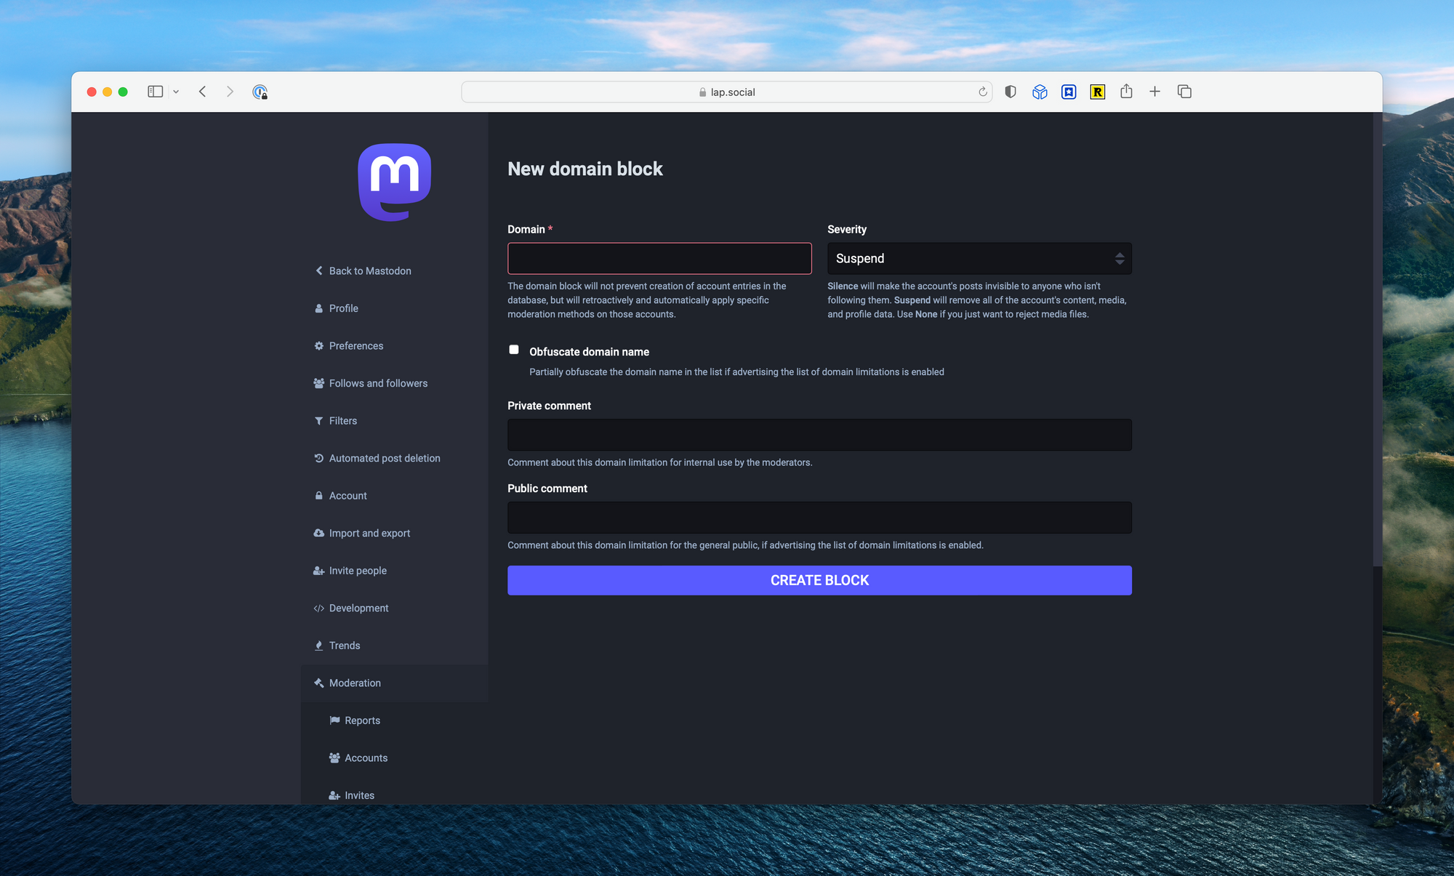Click the Reports flag icon

pos(334,720)
